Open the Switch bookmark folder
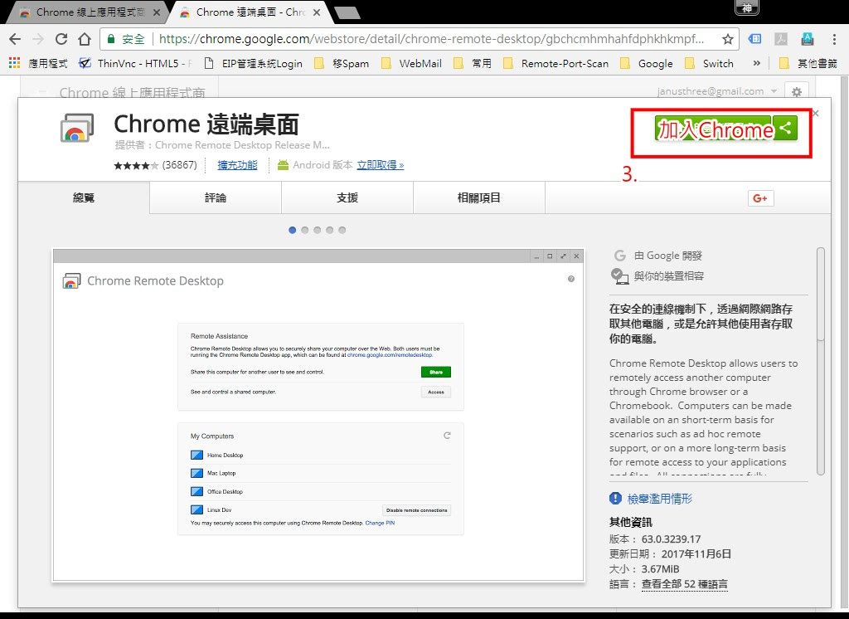 (710, 63)
